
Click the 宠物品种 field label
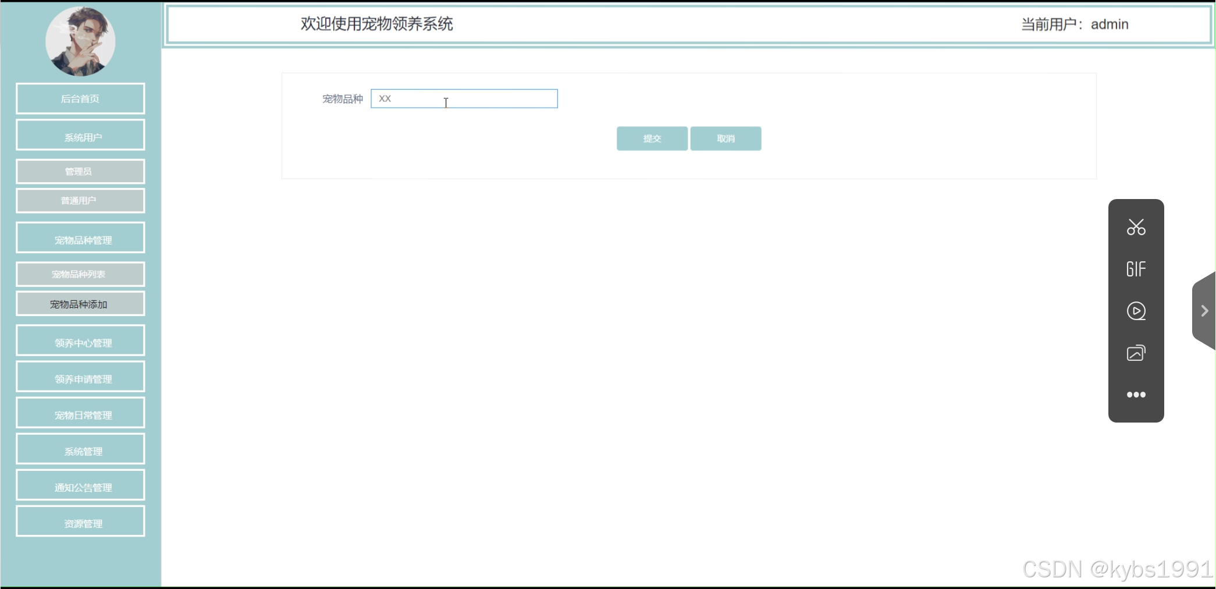click(x=343, y=99)
